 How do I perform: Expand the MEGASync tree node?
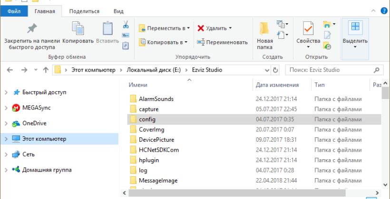pyautogui.click(x=7, y=108)
